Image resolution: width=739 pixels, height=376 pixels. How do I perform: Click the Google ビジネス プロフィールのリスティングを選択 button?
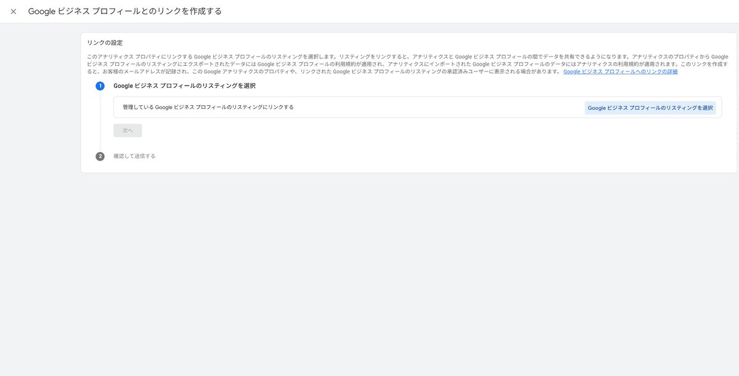pyautogui.click(x=650, y=108)
